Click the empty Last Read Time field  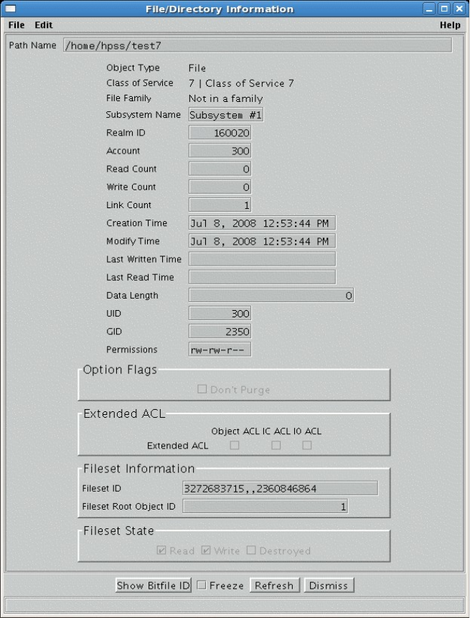tap(262, 278)
